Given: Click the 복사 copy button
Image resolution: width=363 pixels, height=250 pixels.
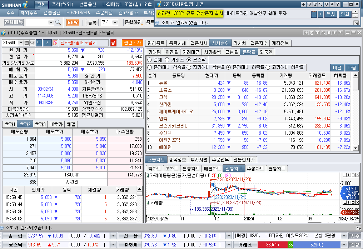Looking at the screenshot, I should pyautogui.click(x=330, y=14).
